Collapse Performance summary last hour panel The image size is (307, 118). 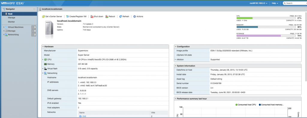point(175,99)
